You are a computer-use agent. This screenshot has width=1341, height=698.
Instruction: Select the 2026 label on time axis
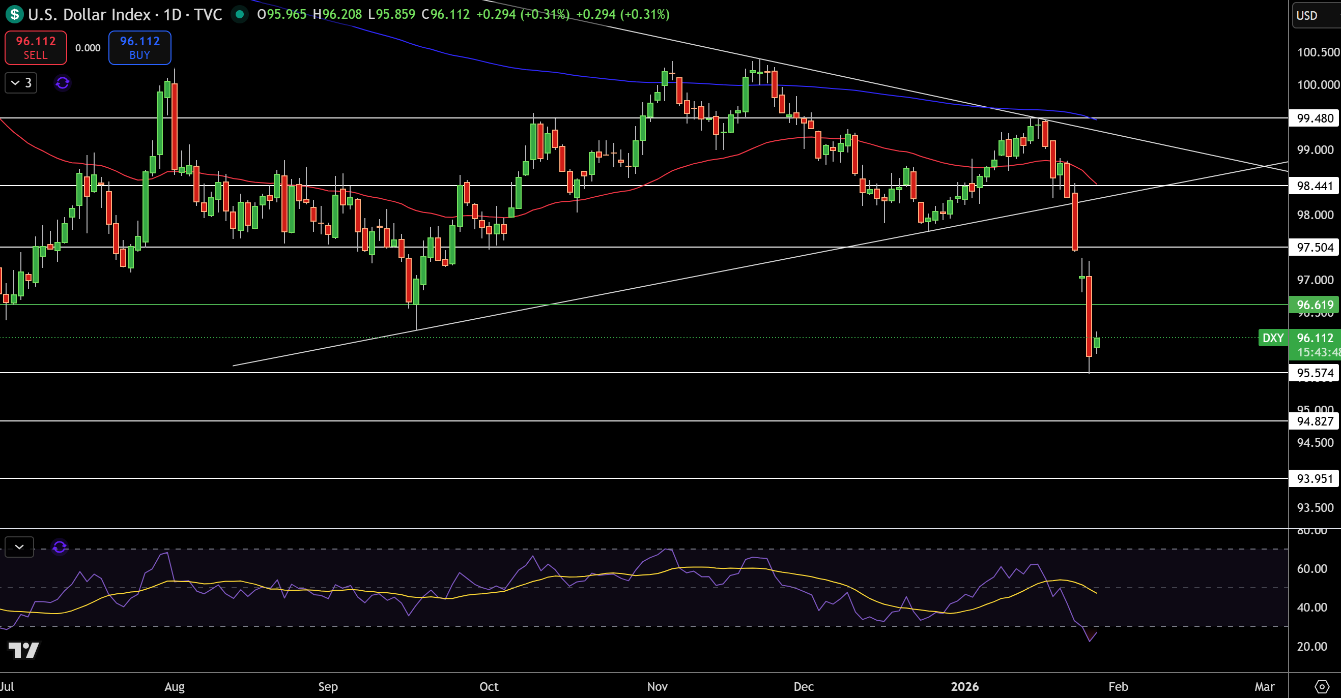pyautogui.click(x=964, y=686)
